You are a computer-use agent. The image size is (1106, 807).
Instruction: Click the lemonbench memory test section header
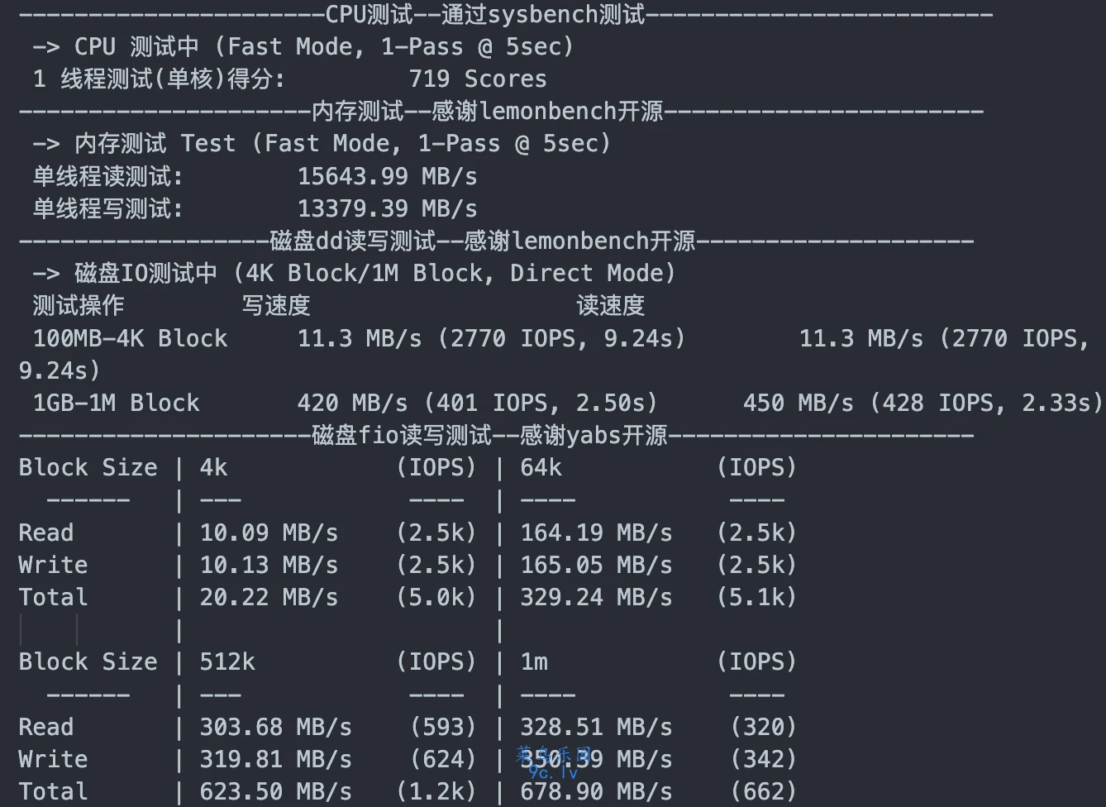(x=488, y=112)
